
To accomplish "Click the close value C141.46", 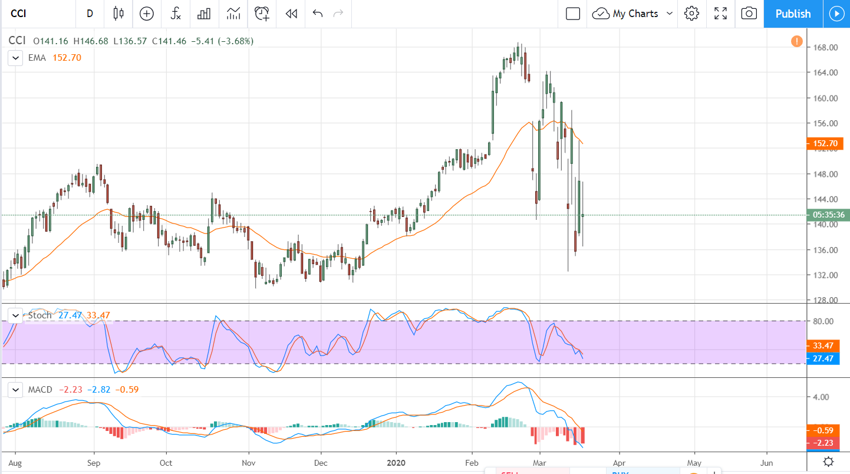I will pyautogui.click(x=169, y=41).
